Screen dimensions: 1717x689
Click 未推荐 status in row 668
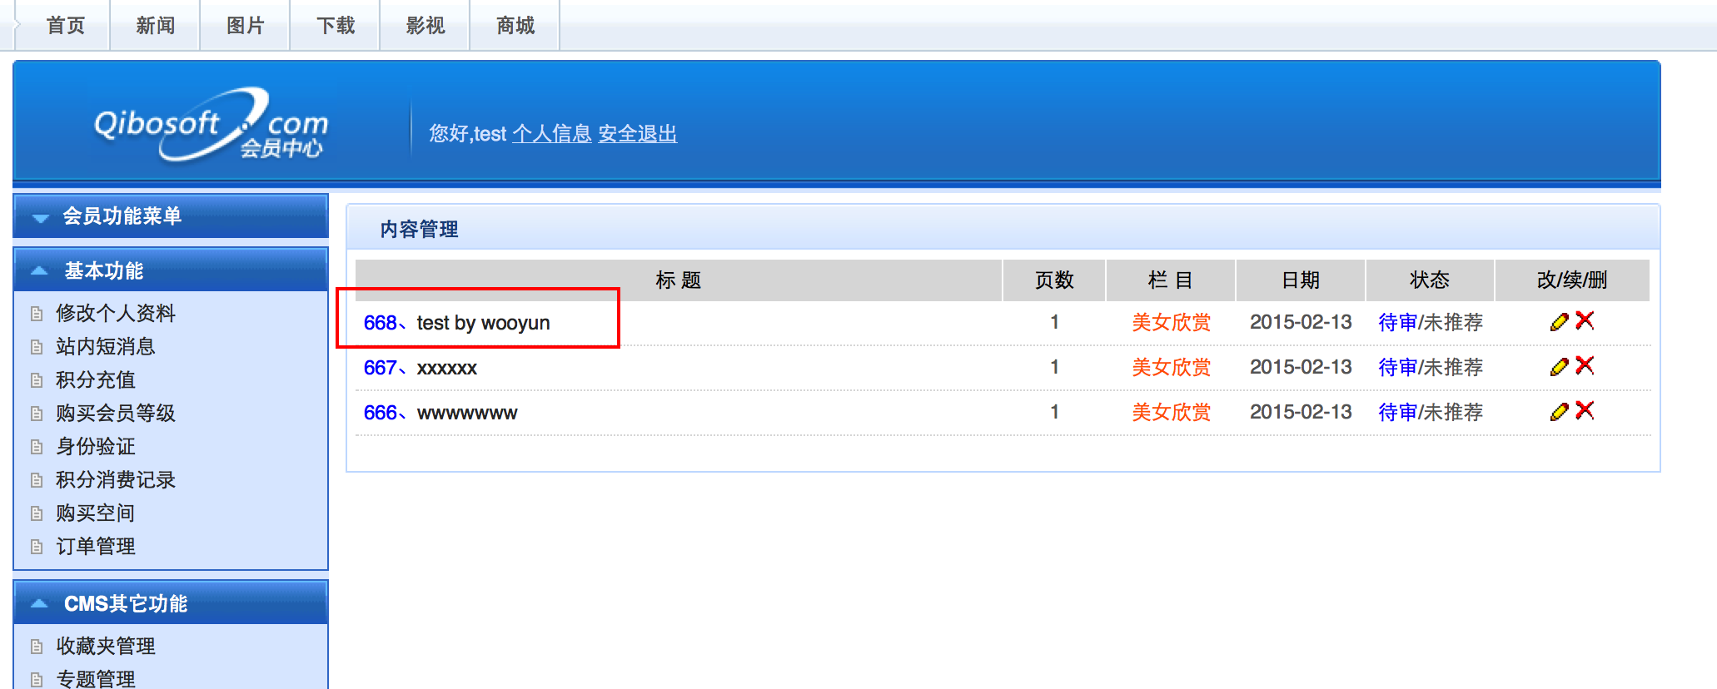1454,322
